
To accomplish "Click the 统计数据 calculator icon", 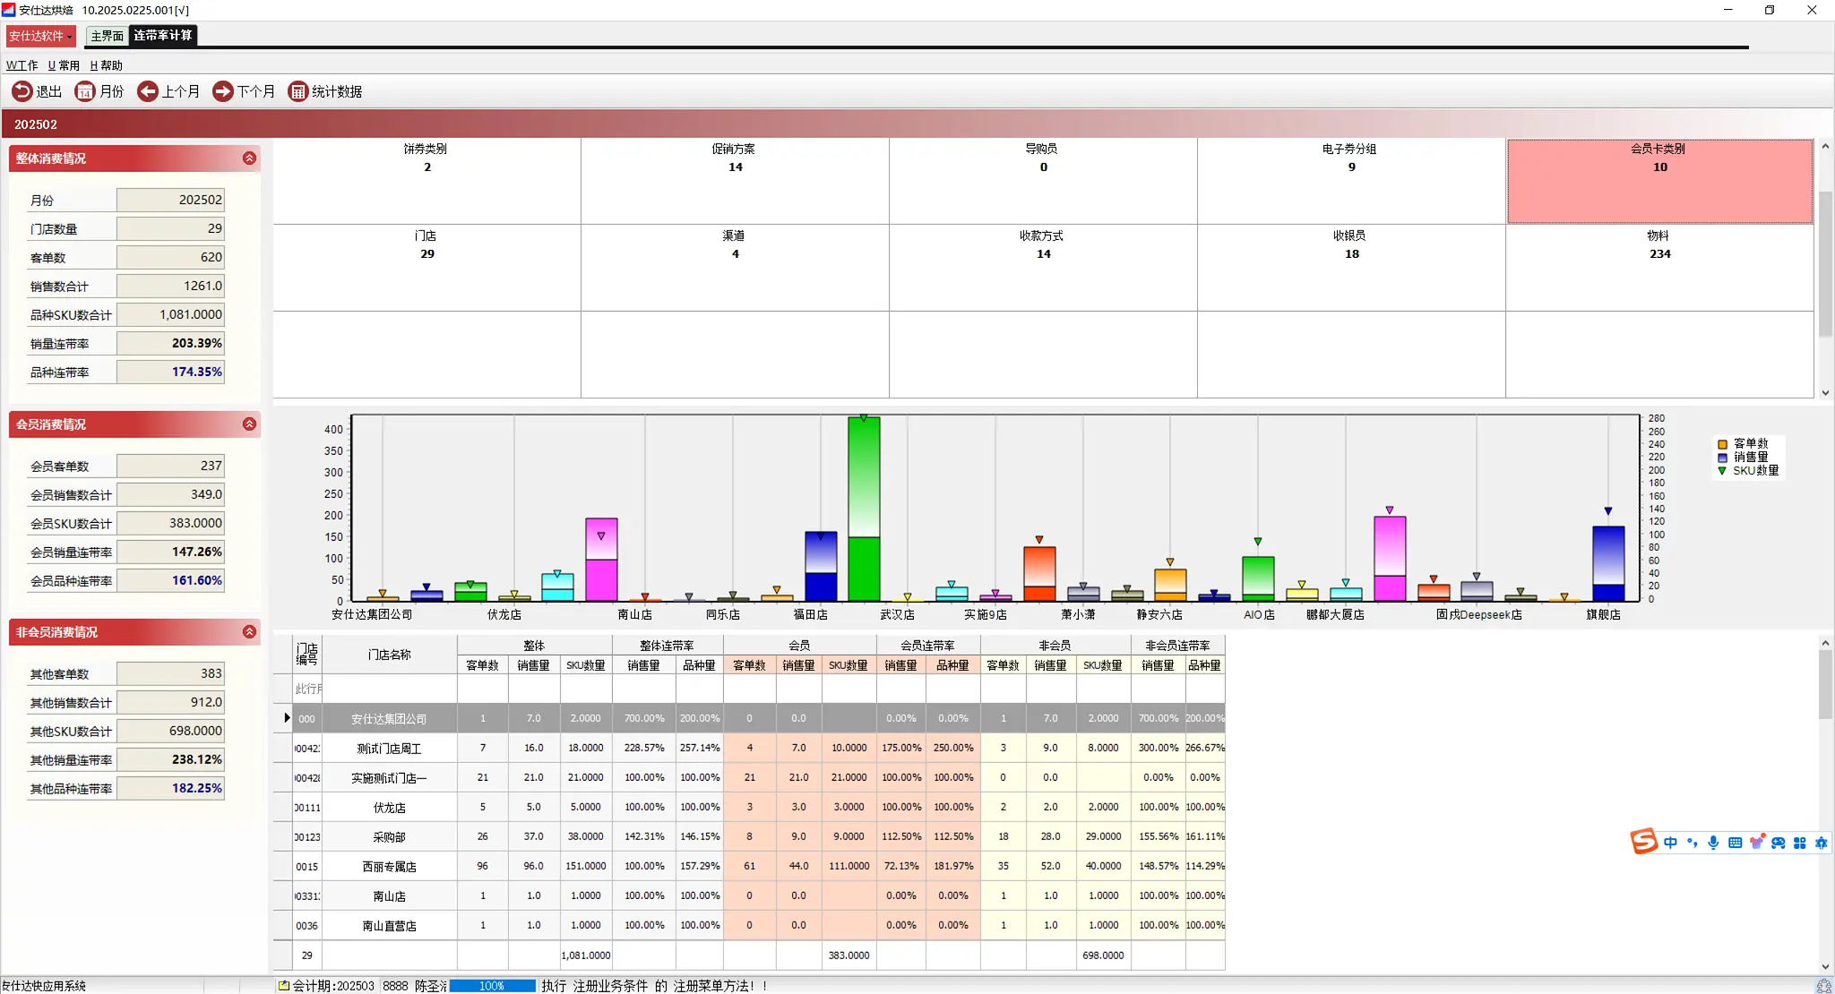I will tap(297, 91).
